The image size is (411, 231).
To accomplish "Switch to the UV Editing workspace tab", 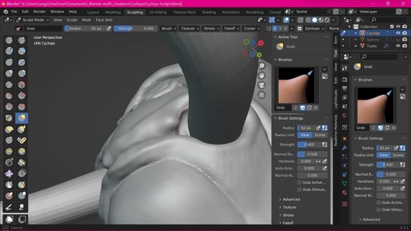I will coord(158,12).
